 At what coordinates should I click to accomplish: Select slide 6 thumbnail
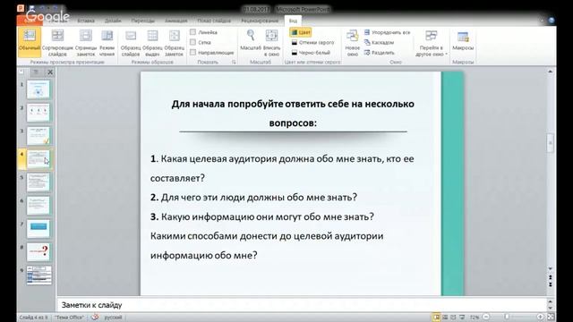tap(38, 206)
